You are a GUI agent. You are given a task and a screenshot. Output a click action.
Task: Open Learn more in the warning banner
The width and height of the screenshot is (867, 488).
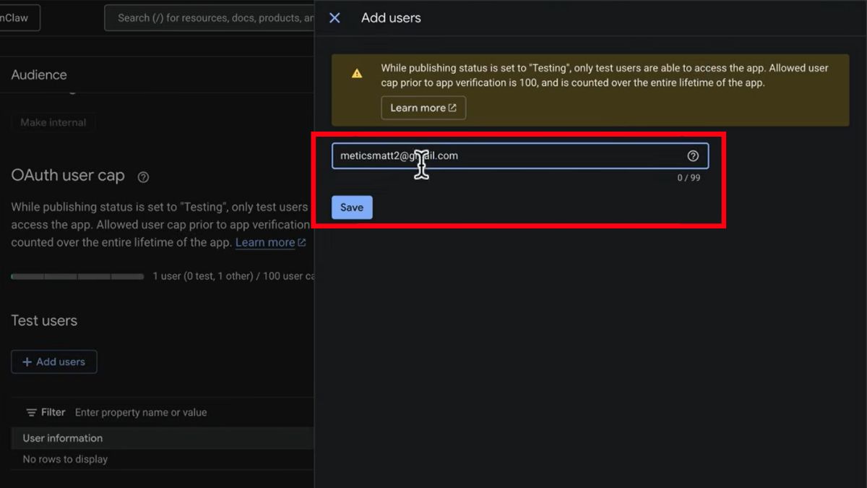pos(423,108)
